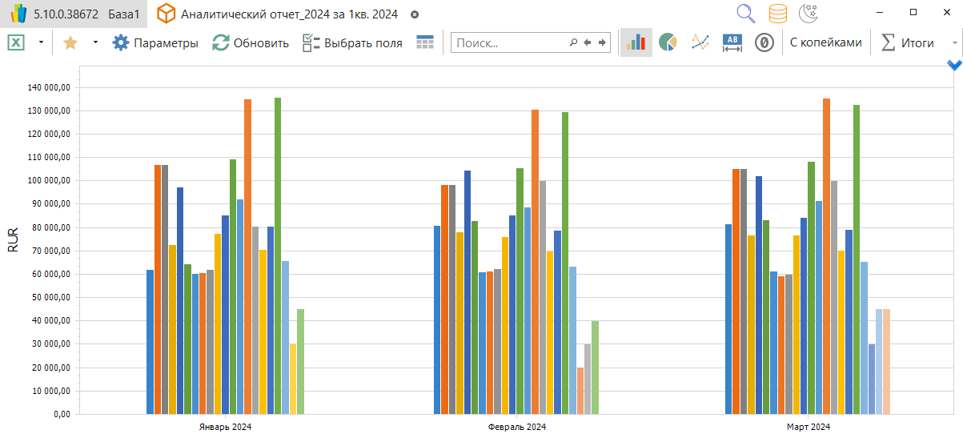Select the line chart view
This screenshot has height=438, width=963.
coord(700,42)
